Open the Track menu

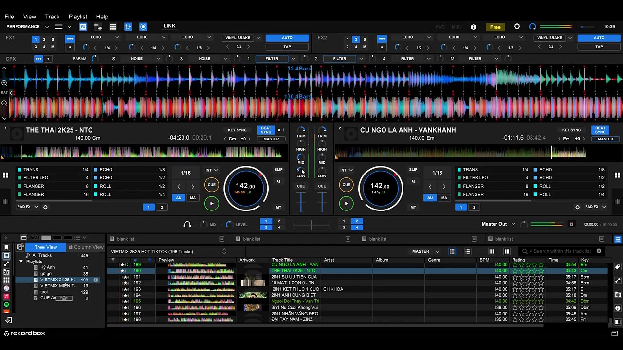click(52, 17)
